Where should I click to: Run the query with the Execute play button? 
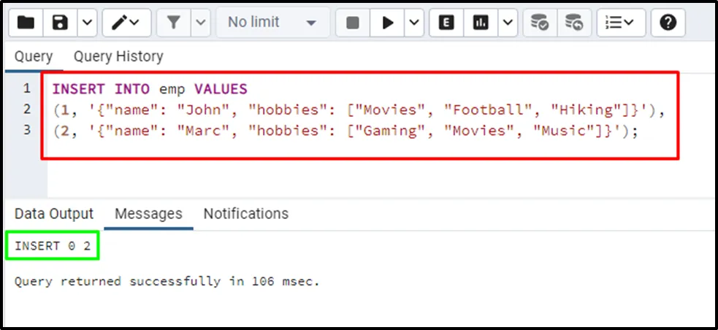[387, 23]
